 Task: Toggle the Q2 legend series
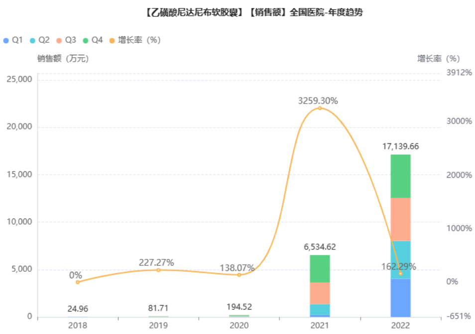40,40
